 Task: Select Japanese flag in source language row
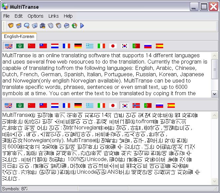[113, 46]
